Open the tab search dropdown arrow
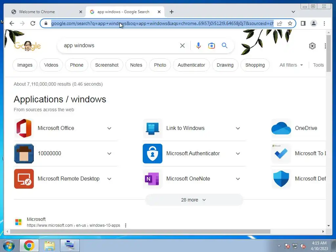336x252 pixels. point(293,12)
